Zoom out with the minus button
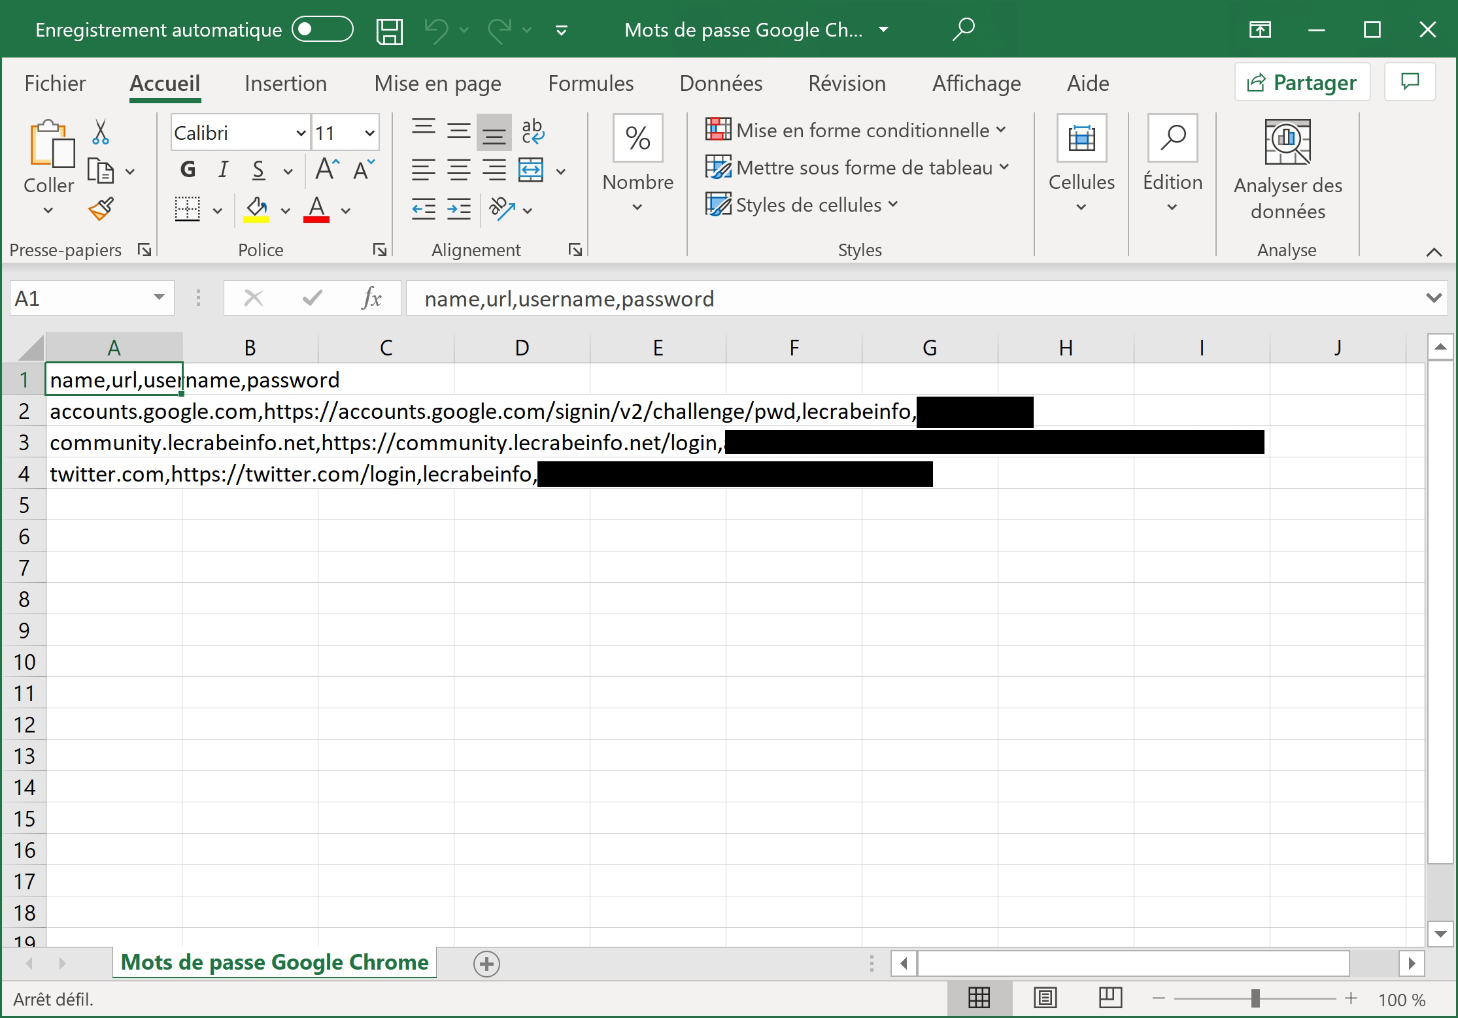 [x=1159, y=998]
